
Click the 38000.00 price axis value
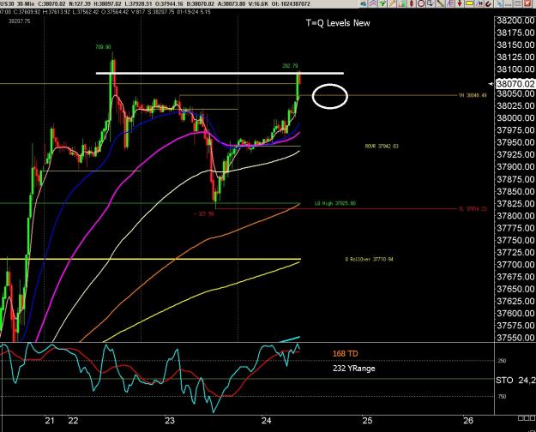point(515,118)
